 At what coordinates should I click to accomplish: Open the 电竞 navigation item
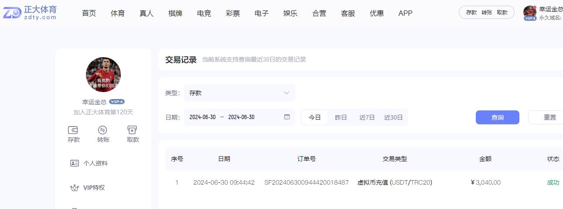click(x=204, y=13)
